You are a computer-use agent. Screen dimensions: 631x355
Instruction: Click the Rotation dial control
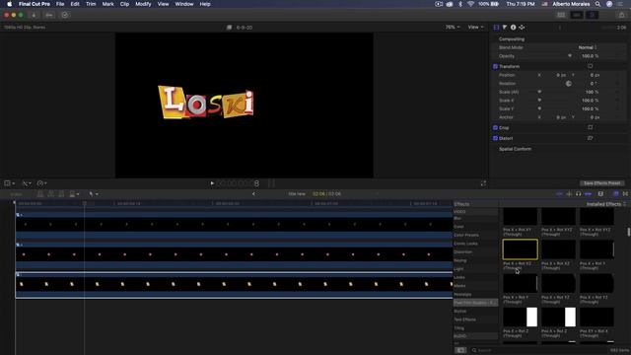point(569,84)
